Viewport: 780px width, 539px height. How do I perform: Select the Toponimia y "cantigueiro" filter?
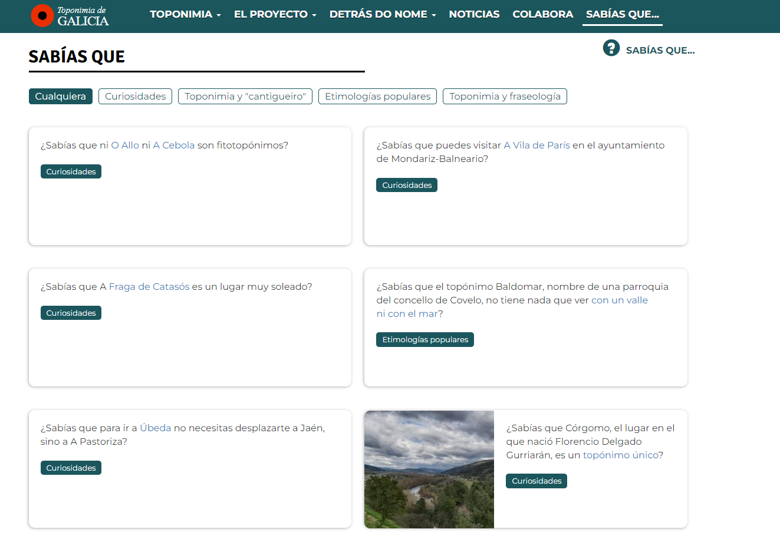(245, 97)
